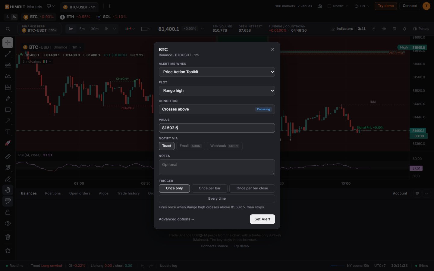The image size is (434, 271).
Task: Open symbol search with the magnifier icon
Action: point(8,29)
